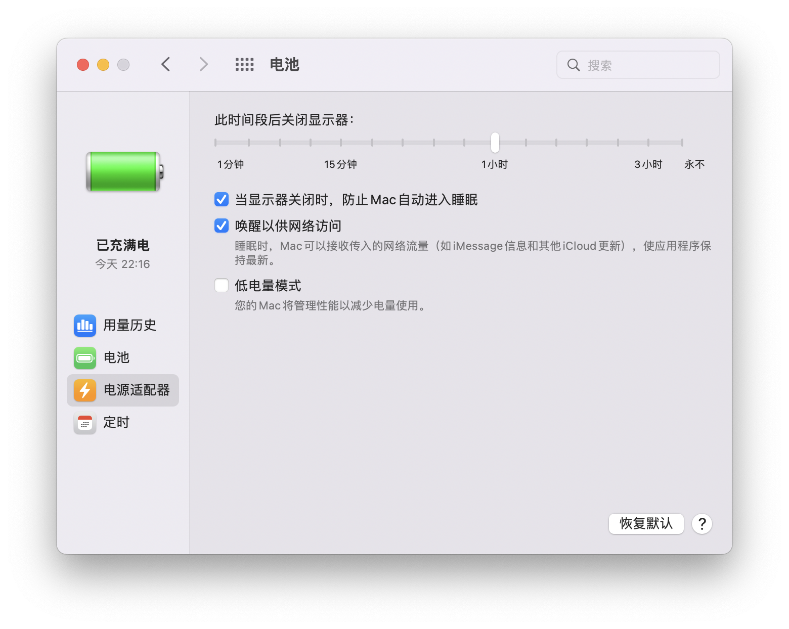Open help with the question mark button

(702, 524)
